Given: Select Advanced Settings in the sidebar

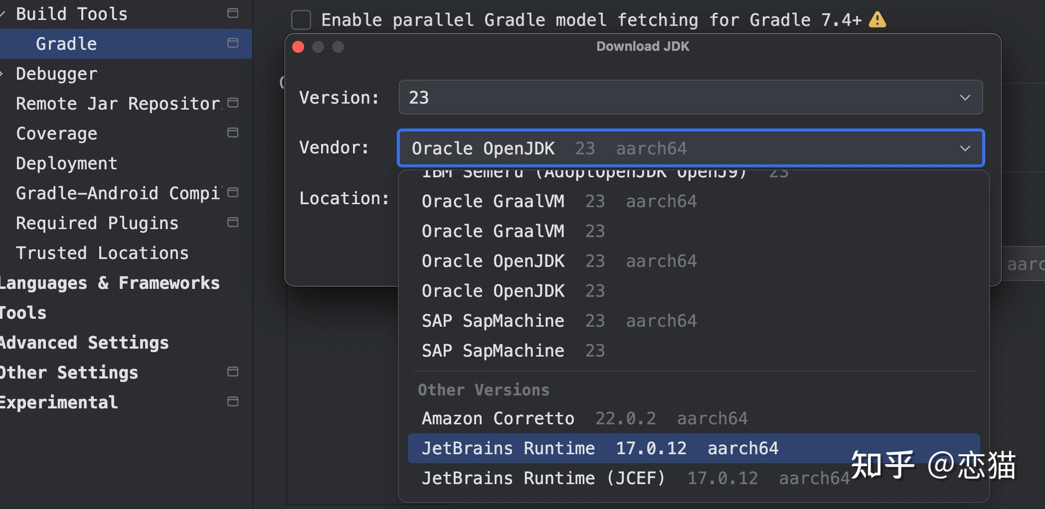Looking at the screenshot, I should (x=84, y=342).
